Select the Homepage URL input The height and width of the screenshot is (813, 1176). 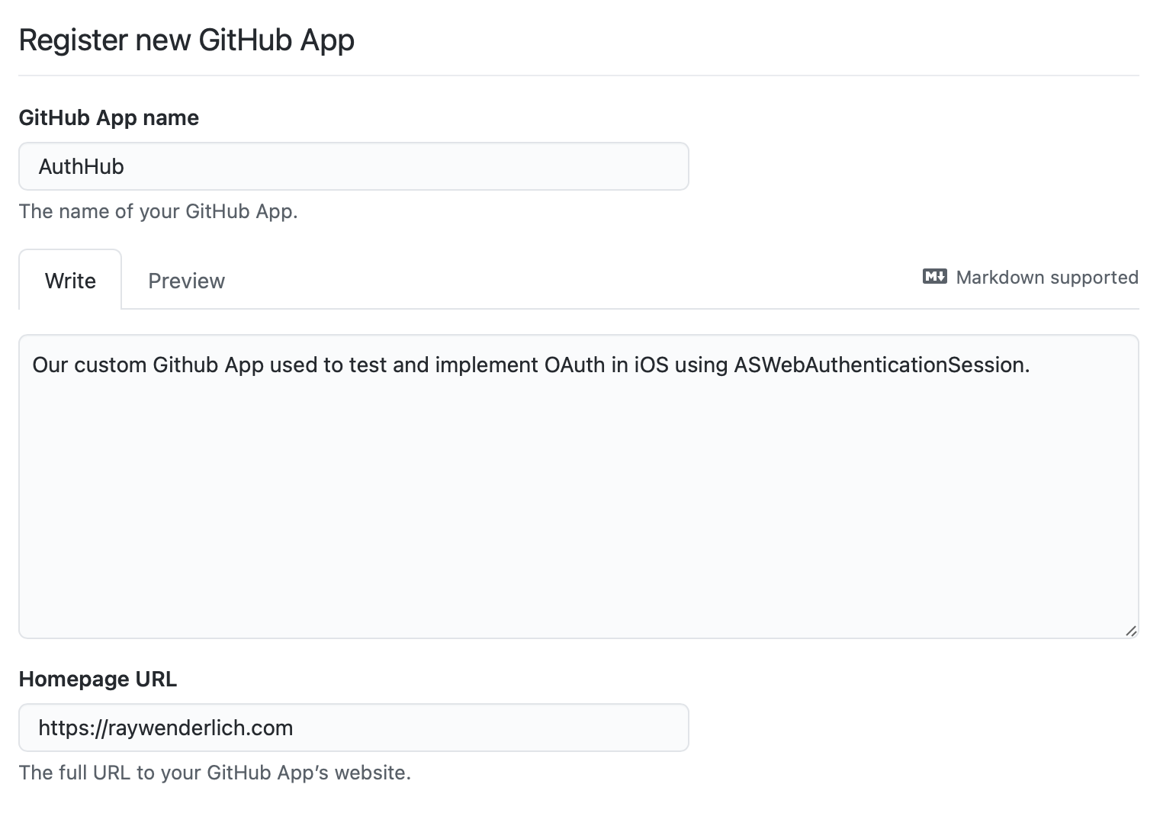(x=353, y=728)
